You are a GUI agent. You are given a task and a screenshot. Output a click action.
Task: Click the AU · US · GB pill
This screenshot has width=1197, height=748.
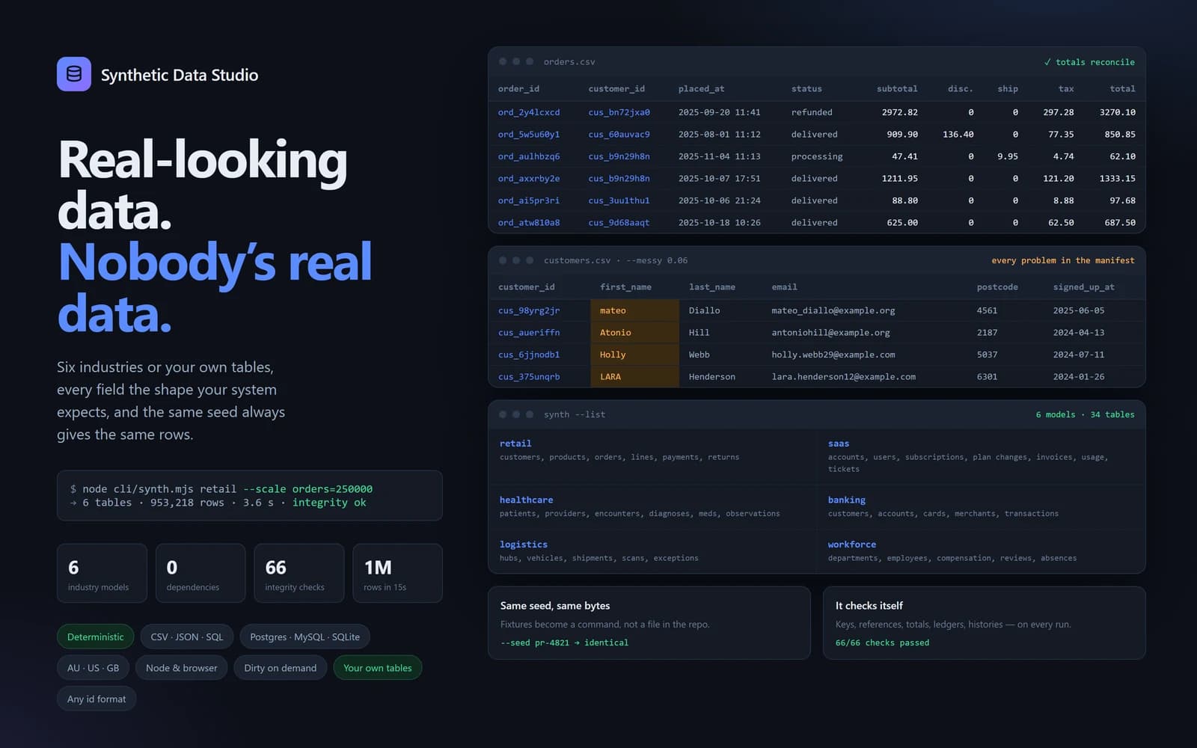tap(94, 668)
